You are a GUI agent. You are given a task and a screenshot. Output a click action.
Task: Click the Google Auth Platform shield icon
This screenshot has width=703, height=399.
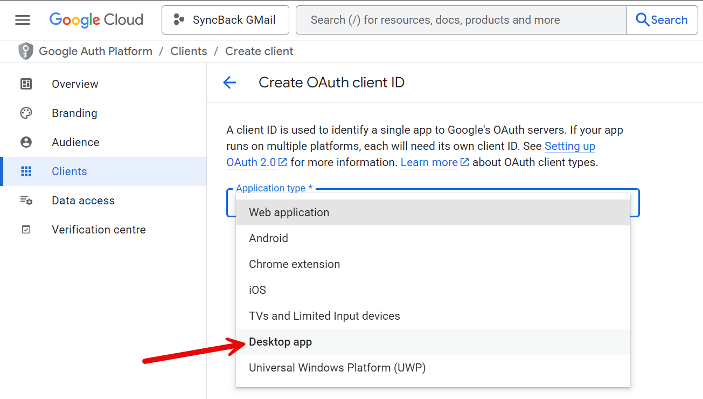point(25,51)
